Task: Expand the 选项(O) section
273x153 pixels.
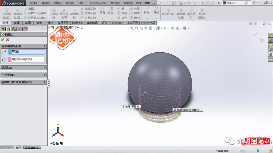Action: pos(44,68)
